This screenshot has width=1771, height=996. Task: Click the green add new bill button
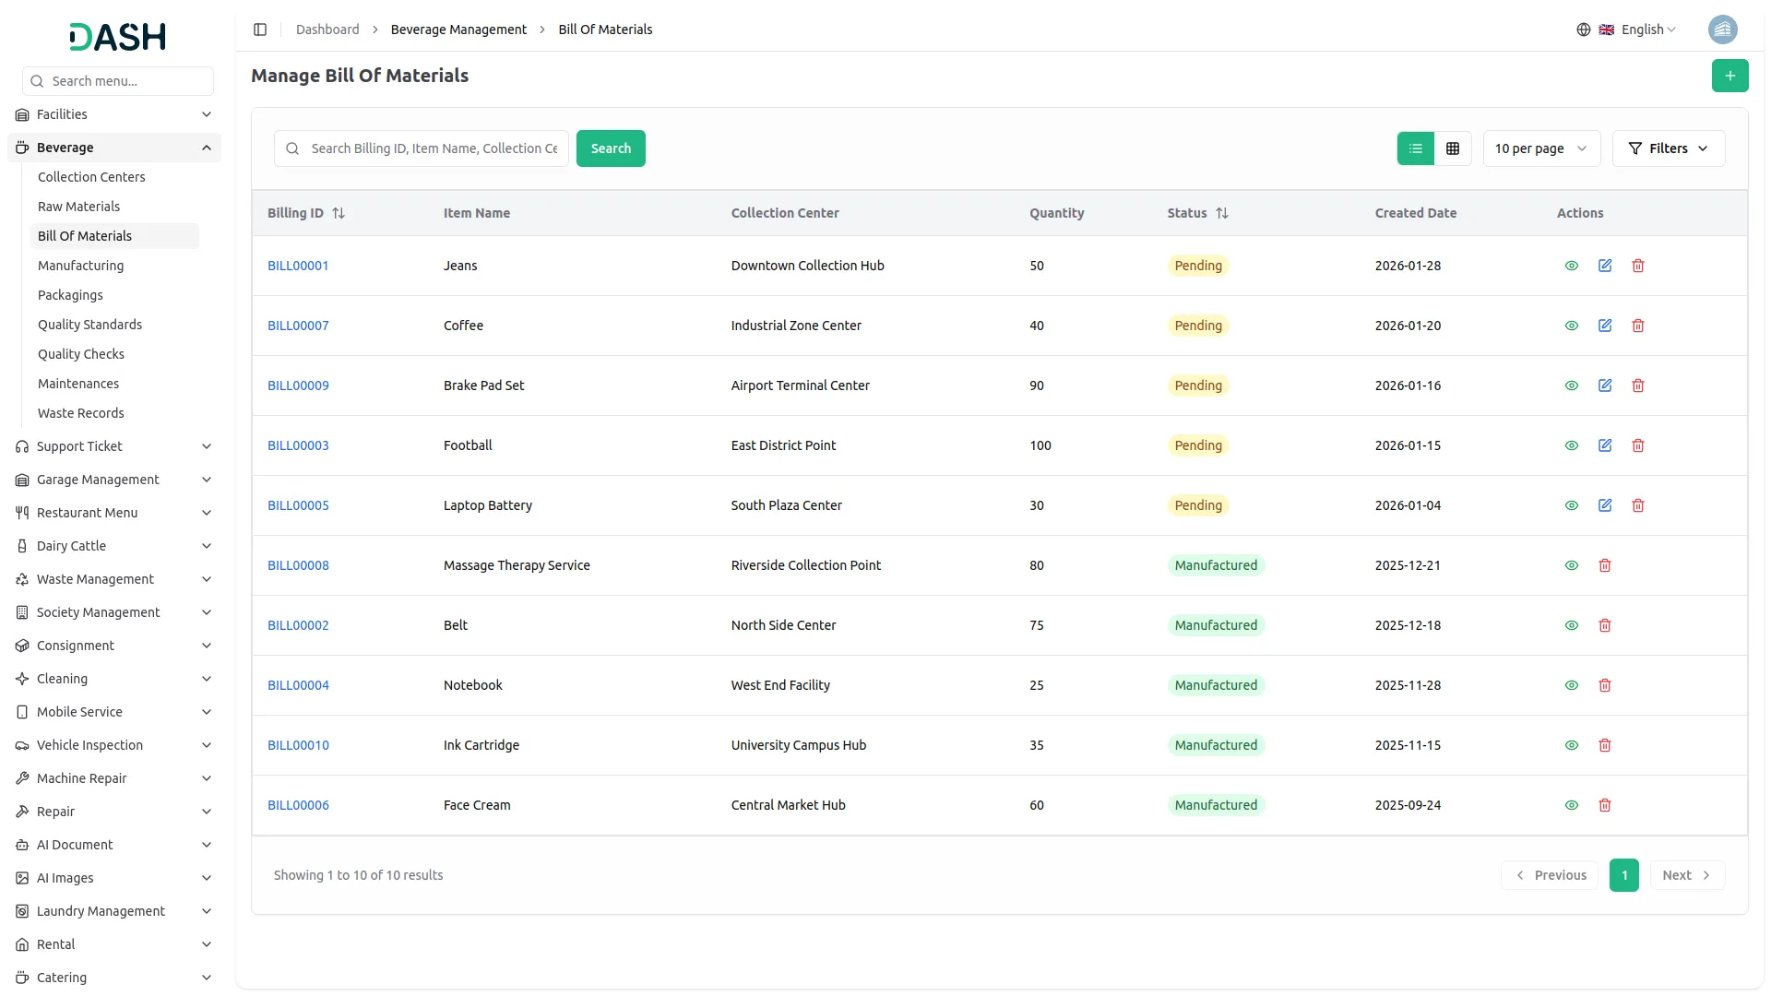click(1729, 76)
